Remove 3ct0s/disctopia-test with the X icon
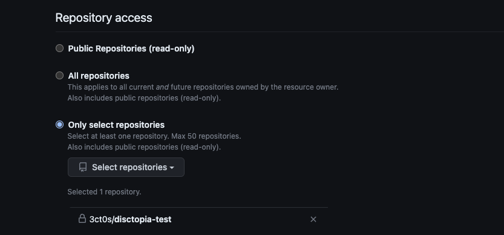Image resolution: width=504 pixels, height=235 pixels. pyautogui.click(x=313, y=219)
